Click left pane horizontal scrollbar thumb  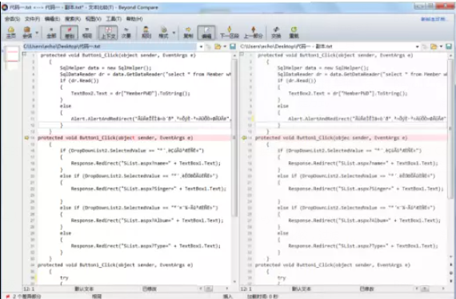pos(209,289)
